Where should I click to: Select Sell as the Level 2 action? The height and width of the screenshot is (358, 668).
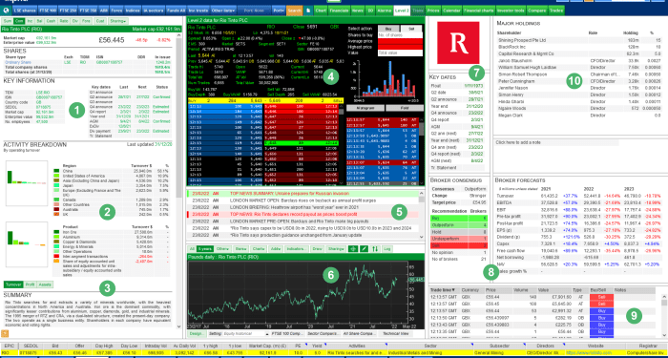click(x=412, y=29)
